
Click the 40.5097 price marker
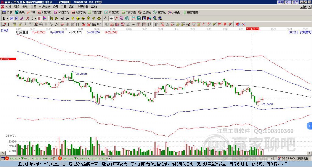(x=8, y=59)
